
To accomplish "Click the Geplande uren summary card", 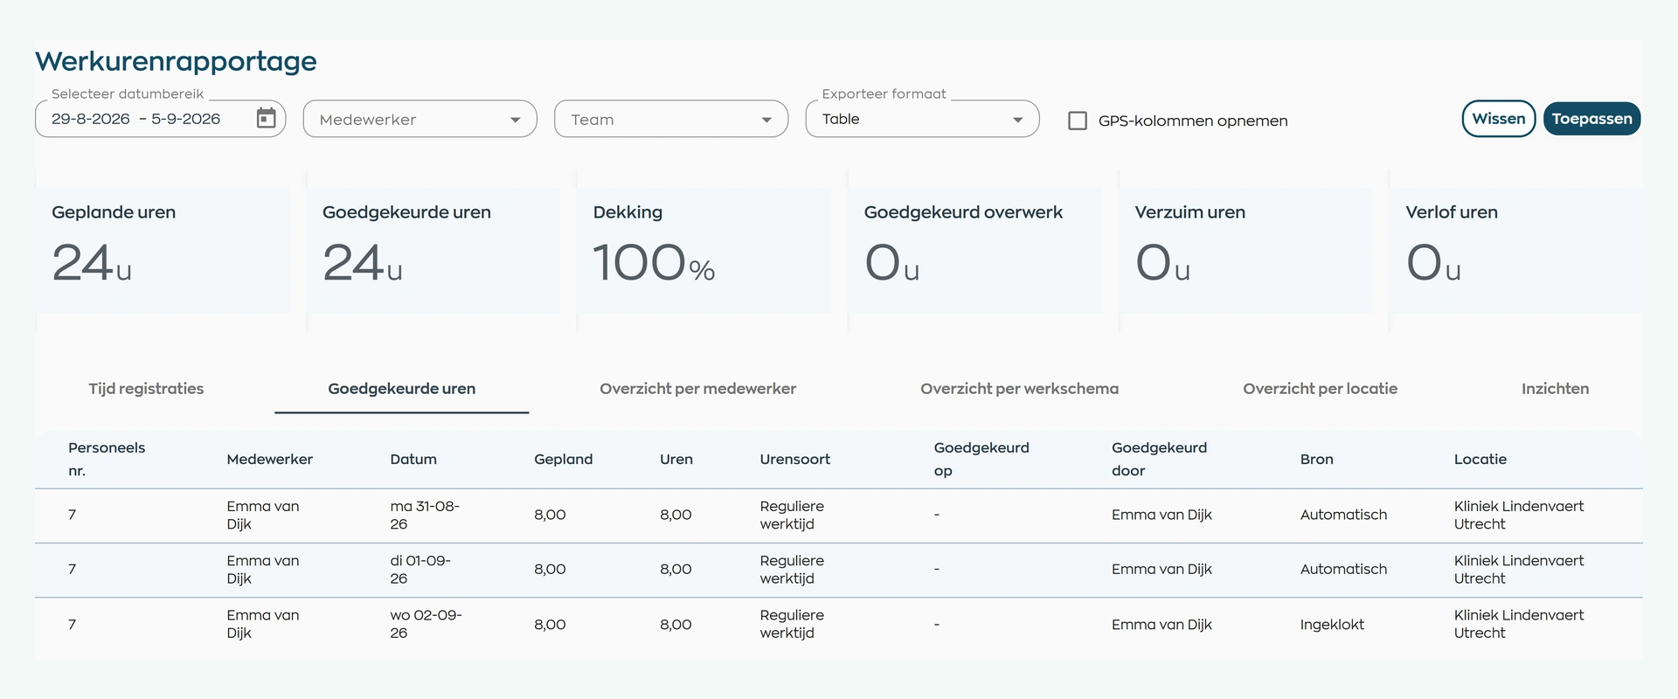I will point(163,250).
